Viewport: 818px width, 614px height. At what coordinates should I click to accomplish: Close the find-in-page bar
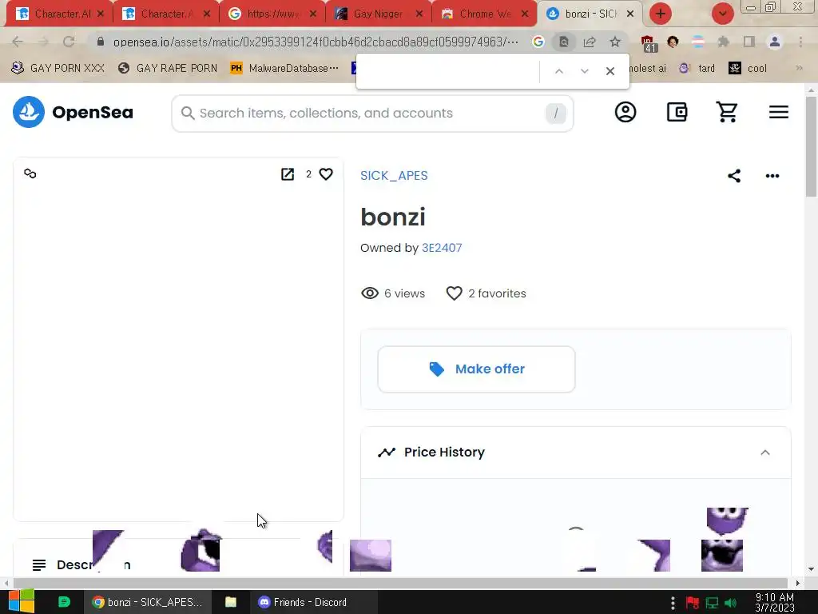pyautogui.click(x=610, y=71)
